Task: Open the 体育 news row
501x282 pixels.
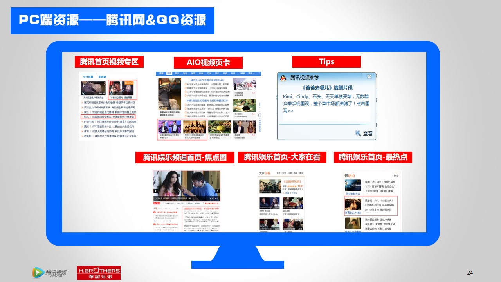Action: 108,131
